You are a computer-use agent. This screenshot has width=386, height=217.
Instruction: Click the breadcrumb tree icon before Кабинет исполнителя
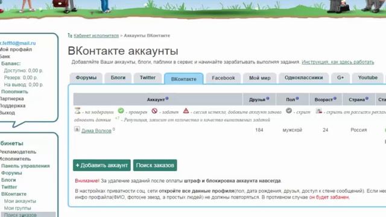70,36
